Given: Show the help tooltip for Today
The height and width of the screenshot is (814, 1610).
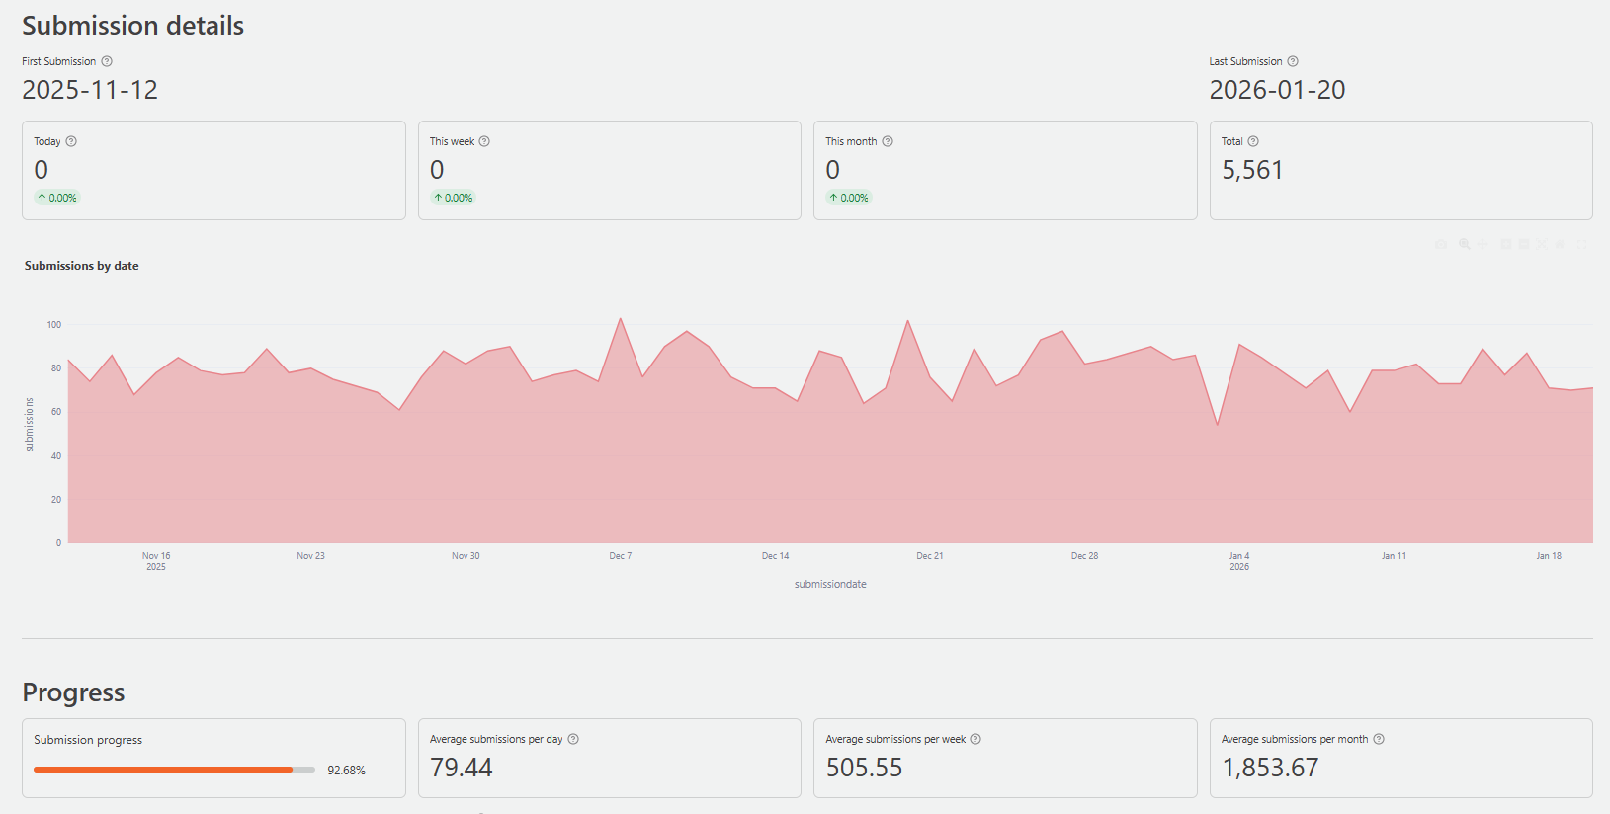Looking at the screenshot, I should (71, 141).
